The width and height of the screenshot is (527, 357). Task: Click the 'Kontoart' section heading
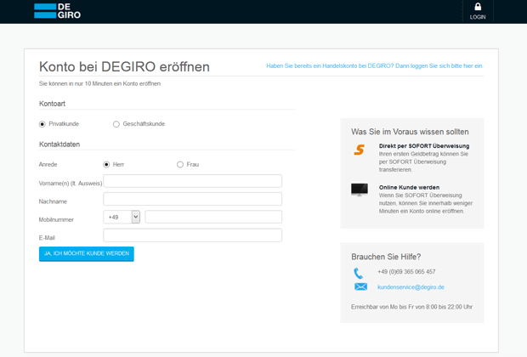tap(52, 104)
